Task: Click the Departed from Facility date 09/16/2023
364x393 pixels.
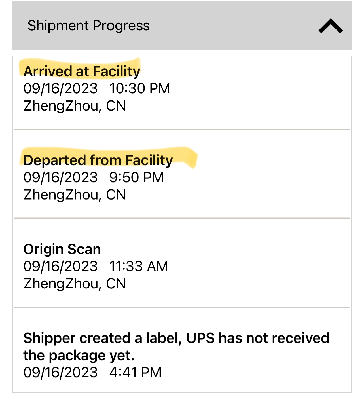Action: [x=60, y=178]
